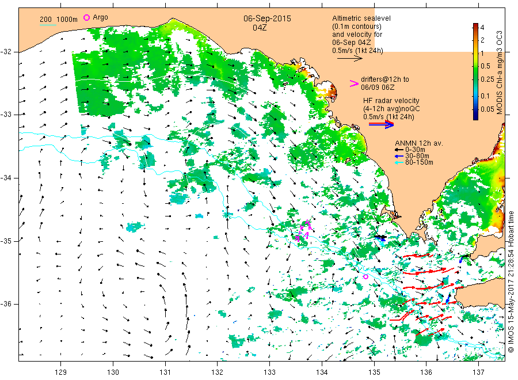Click the longitude axis label "131"
Screen dimensions: 518x380
[x=165, y=373]
